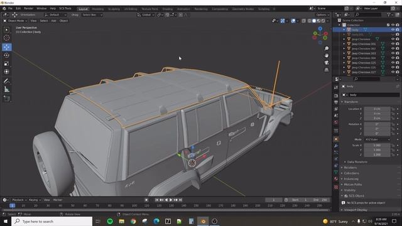402x226 pixels.
Task: Switch perspective/orthographic grid icon
Action: 327,70
